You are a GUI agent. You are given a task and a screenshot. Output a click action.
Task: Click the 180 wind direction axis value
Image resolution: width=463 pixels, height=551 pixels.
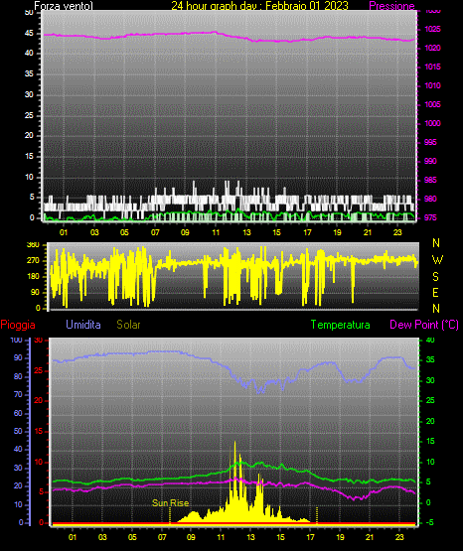coord(33,277)
